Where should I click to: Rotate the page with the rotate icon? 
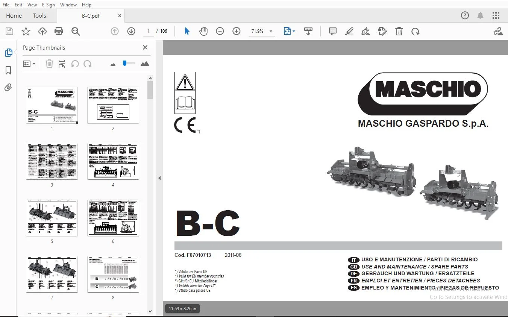(415, 31)
